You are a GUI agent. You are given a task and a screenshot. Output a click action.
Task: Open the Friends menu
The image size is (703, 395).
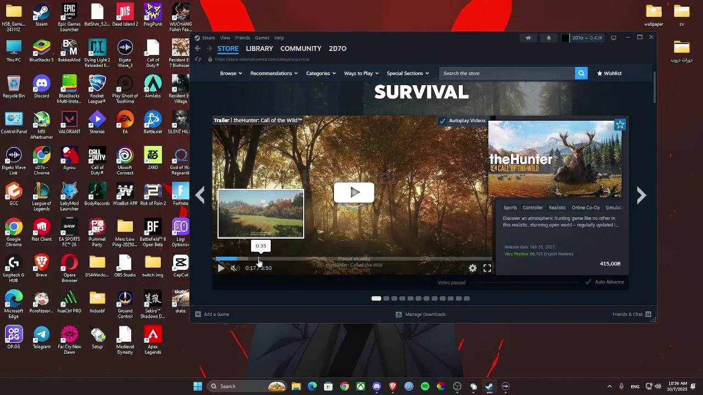tap(243, 38)
